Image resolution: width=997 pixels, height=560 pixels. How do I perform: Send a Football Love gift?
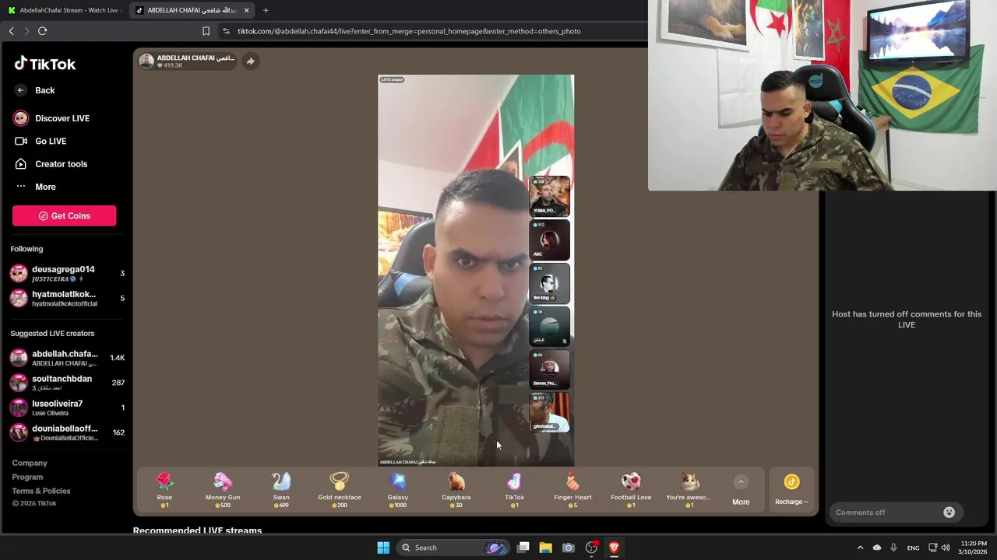point(631,490)
